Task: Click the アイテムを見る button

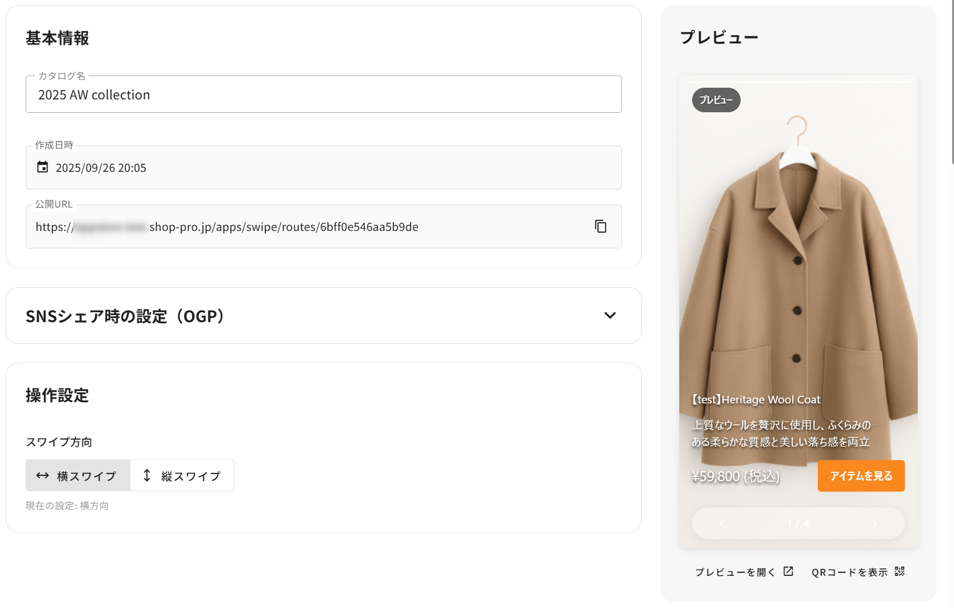Action: pyautogui.click(x=860, y=476)
